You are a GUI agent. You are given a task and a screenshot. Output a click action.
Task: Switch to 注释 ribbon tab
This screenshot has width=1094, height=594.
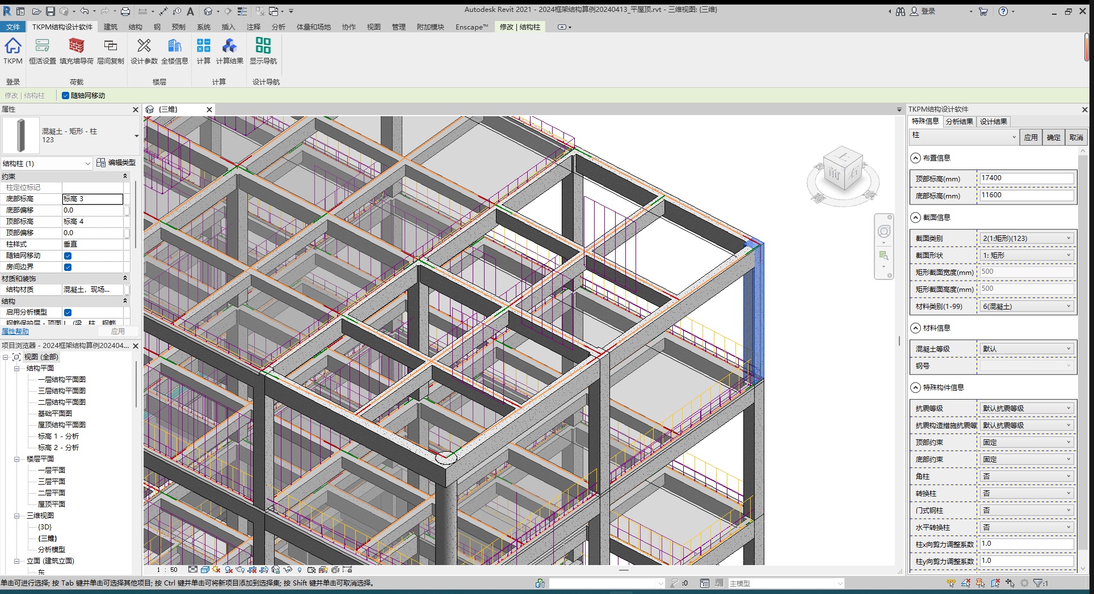(x=253, y=27)
